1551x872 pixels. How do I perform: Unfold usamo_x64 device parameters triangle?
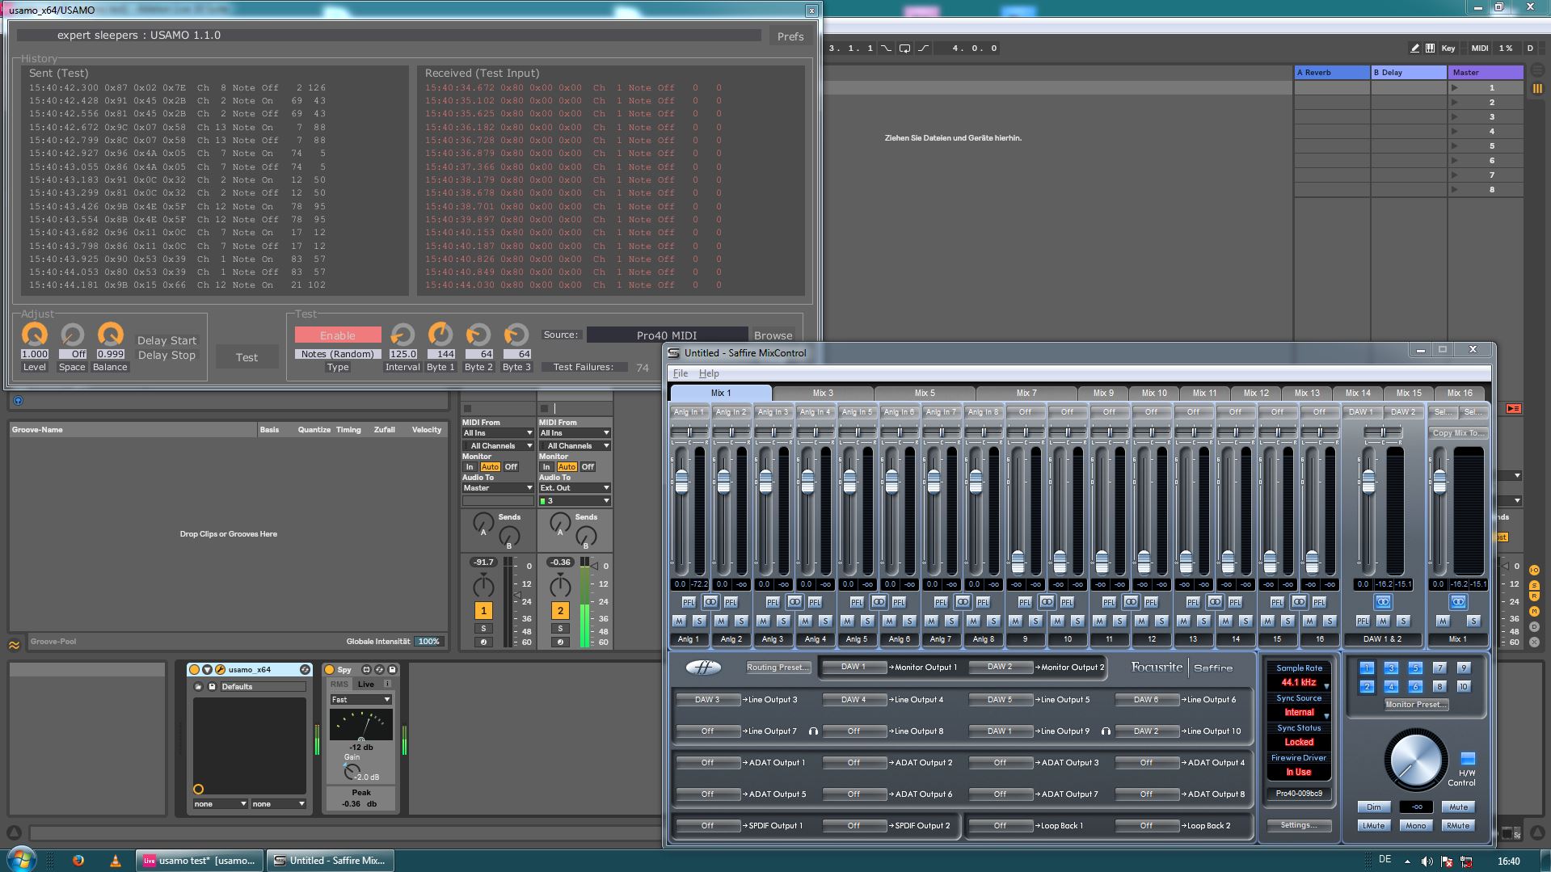pos(207,670)
